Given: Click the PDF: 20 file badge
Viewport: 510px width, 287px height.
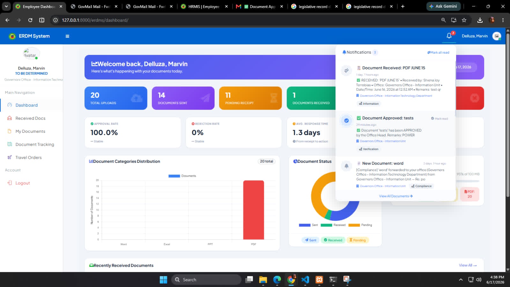Looking at the screenshot, I should pyautogui.click(x=469, y=194).
